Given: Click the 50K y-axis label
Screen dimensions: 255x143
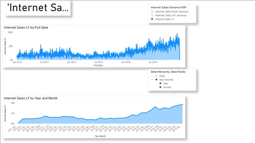Looking at the screenshot, I should tap(11, 46).
